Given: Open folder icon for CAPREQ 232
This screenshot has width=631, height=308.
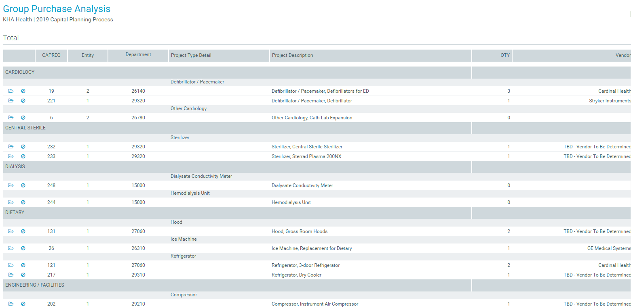Looking at the screenshot, I should 11,147.
